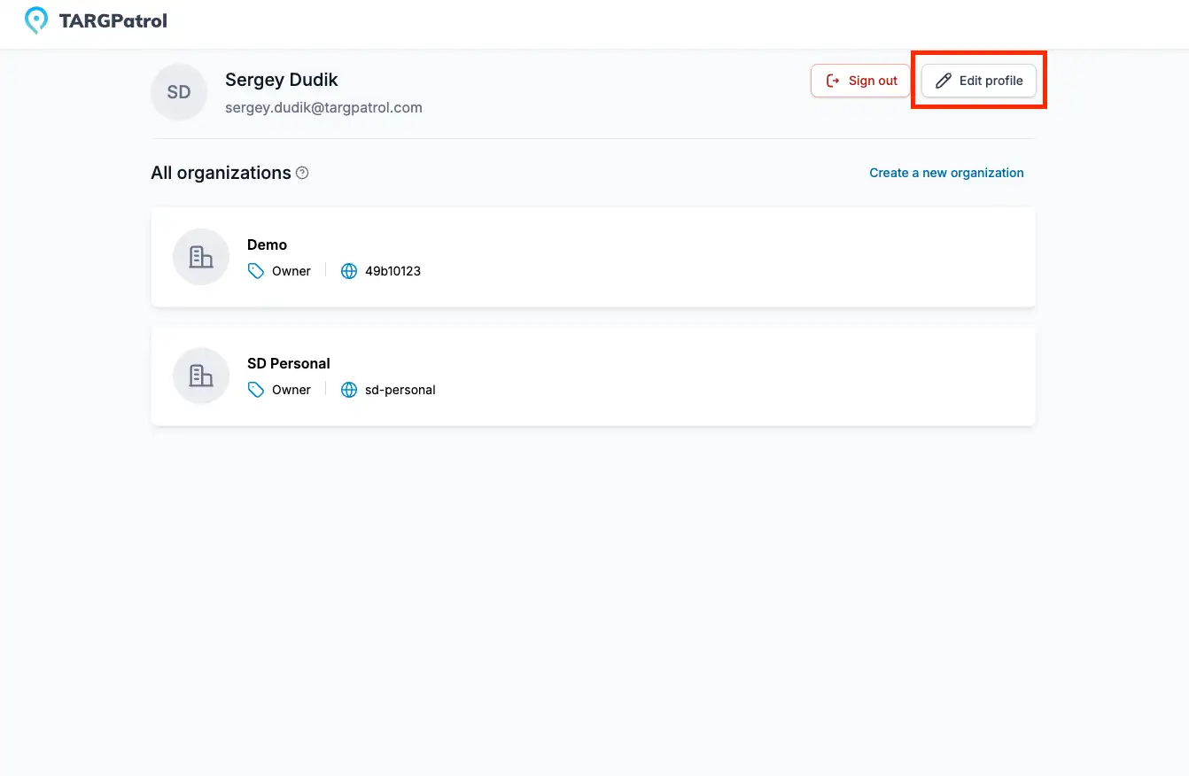Click the tag icon in SD Personal row
This screenshot has height=776, width=1189.
256,390
